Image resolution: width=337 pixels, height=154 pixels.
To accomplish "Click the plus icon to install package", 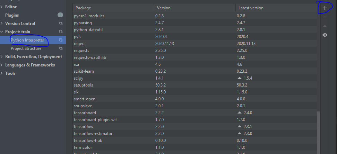I will click(325, 8).
